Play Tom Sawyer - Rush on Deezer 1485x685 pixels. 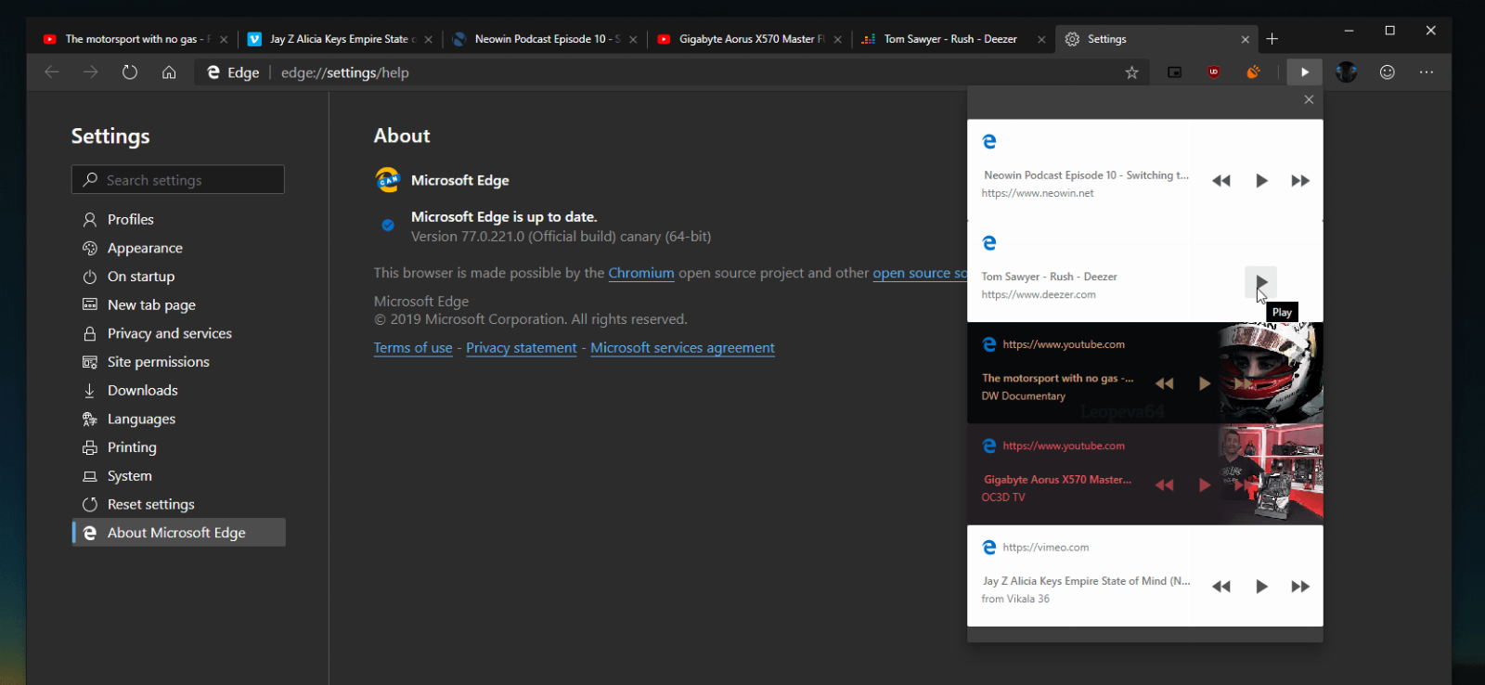(x=1261, y=281)
